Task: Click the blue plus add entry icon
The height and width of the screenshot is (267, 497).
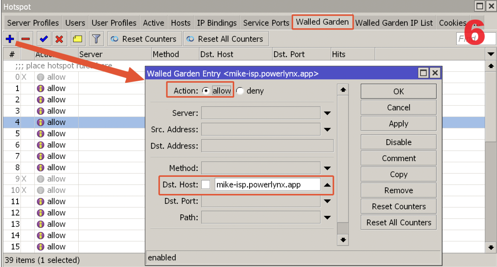Action: pos(10,39)
